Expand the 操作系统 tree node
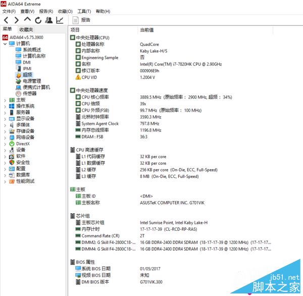Screen dimensions: 303x296 [x=5, y=107]
